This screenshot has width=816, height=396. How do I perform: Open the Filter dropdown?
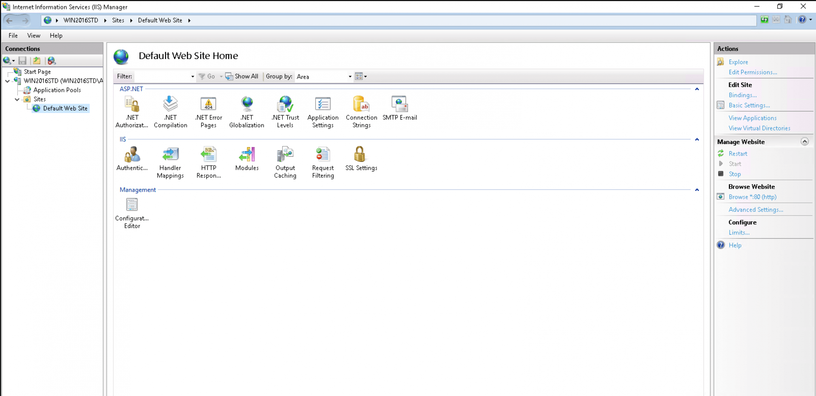193,76
